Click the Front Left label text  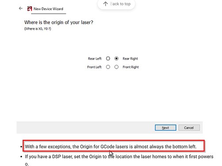tap(94, 67)
